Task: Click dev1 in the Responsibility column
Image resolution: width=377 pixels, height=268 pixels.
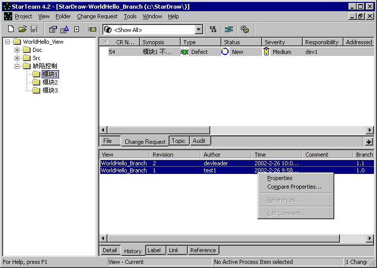Action: [311, 52]
